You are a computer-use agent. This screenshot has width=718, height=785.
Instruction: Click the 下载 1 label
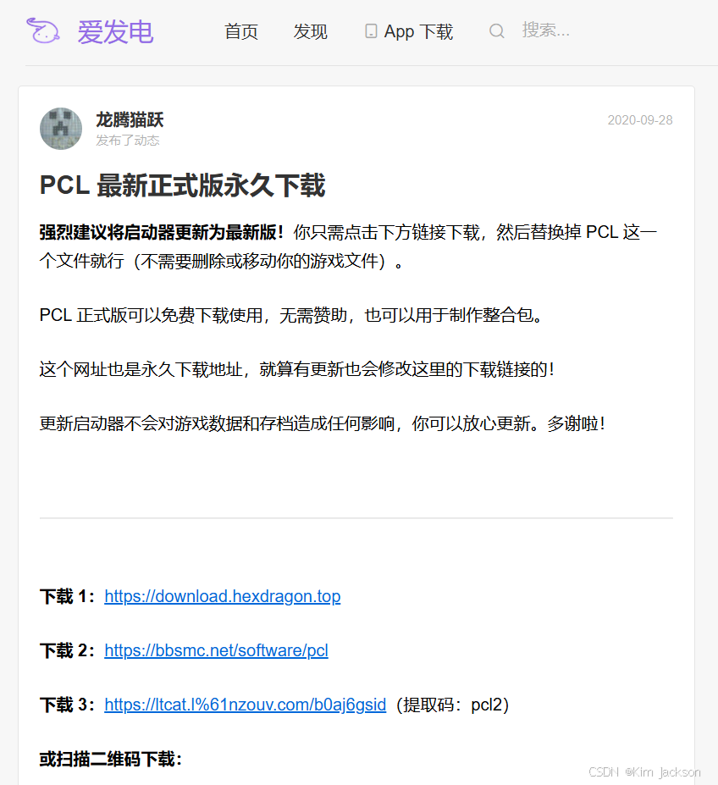click(67, 597)
